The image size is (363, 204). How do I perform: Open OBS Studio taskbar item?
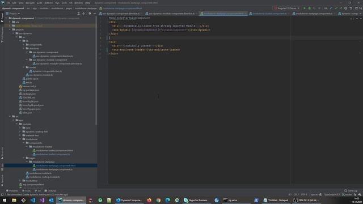[x=306, y=200]
